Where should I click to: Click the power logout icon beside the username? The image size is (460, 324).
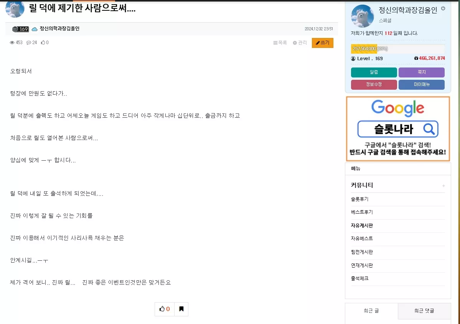coord(443,8)
